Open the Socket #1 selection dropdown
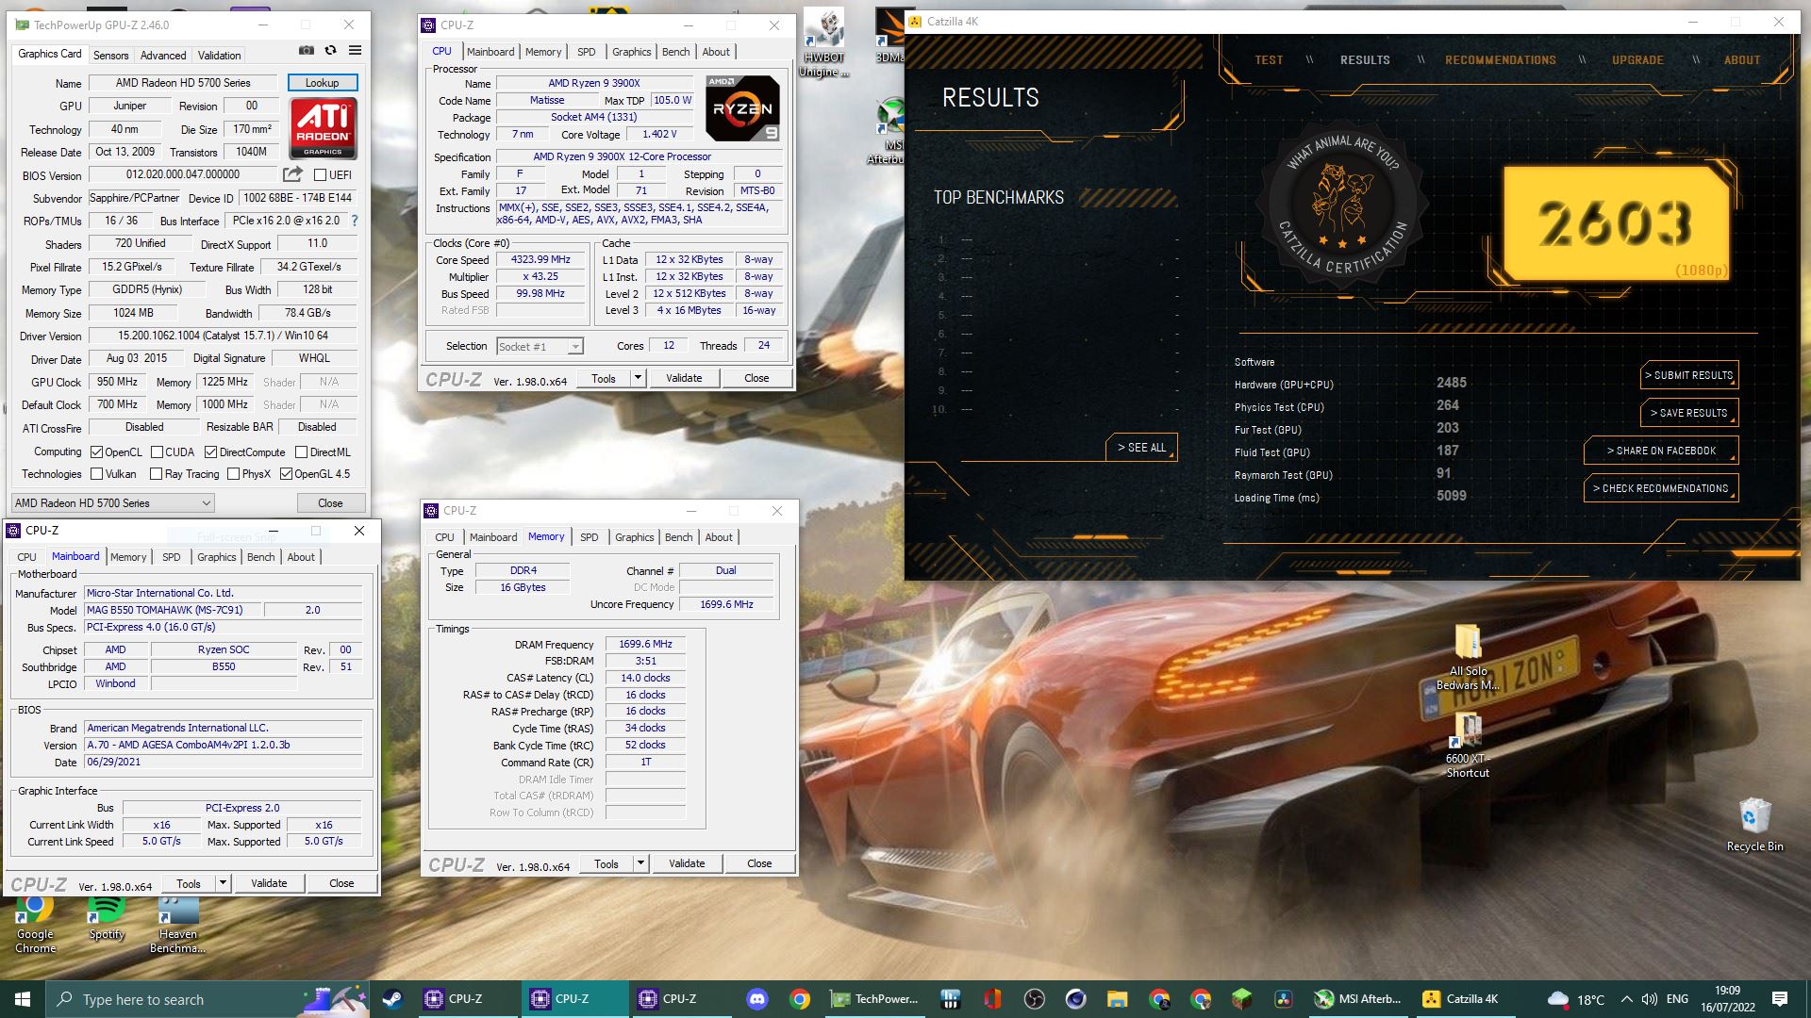1811x1018 pixels. coord(540,347)
